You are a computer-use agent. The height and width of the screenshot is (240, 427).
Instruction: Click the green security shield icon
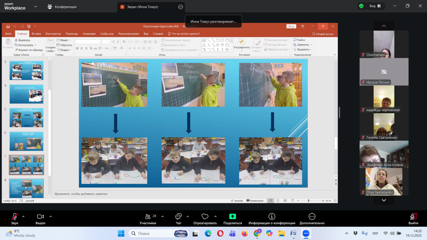[361, 6]
